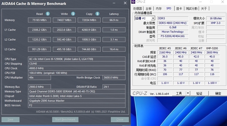Click the 验证 button in CPU-Z
Screen dimensions: 227x126
click(x=199, y=93)
